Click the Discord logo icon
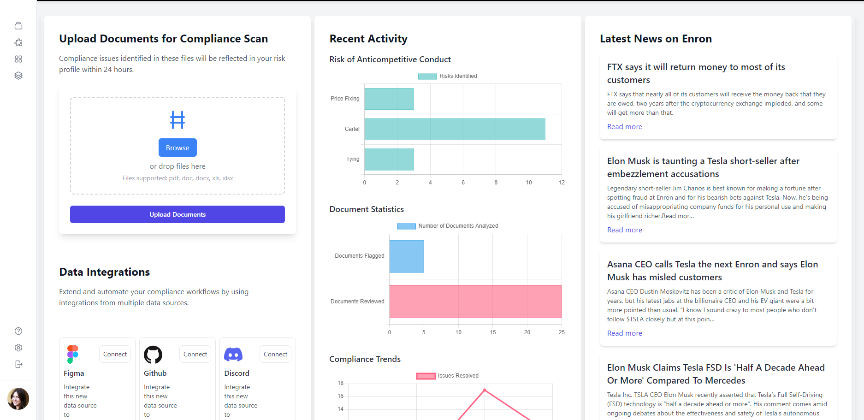This screenshot has height=420, width=864. pyautogui.click(x=233, y=355)
